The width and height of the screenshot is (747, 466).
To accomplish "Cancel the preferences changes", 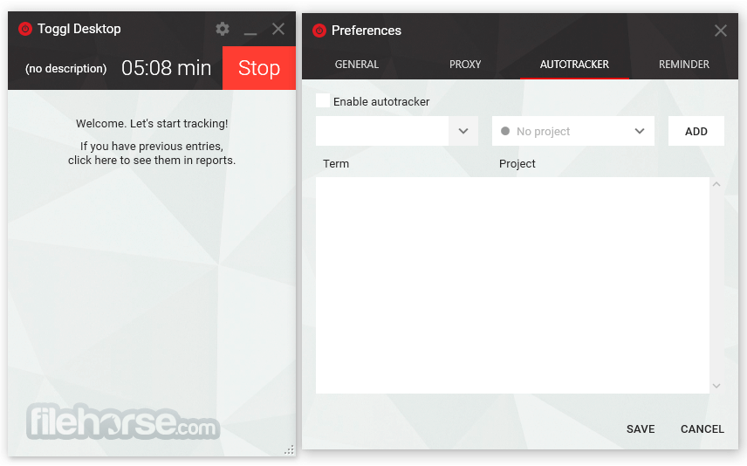I will coord(702,429).
